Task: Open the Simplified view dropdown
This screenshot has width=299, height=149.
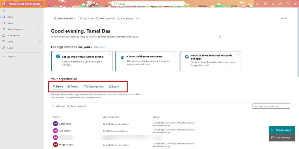Action: (65, 18)
